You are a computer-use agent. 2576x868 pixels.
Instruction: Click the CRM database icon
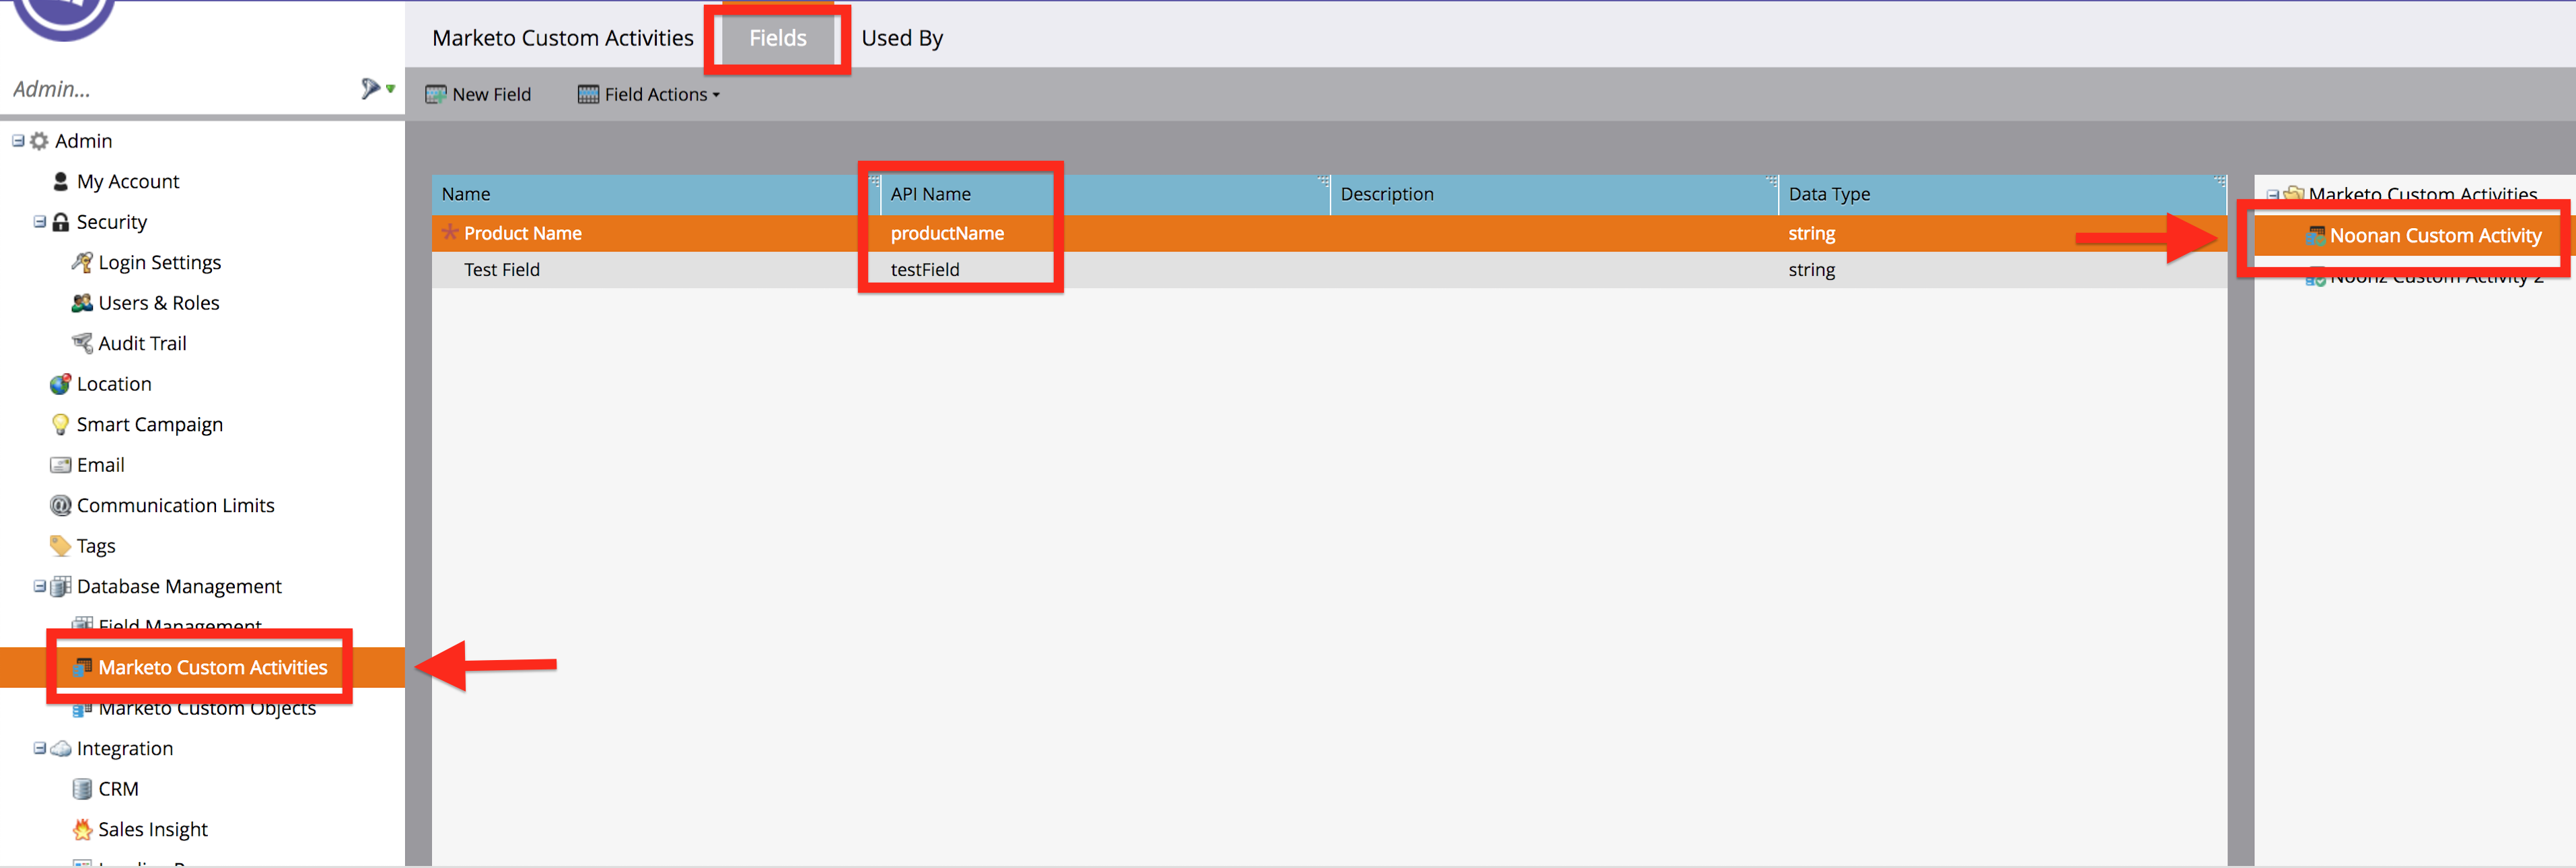tap(81, 788)
